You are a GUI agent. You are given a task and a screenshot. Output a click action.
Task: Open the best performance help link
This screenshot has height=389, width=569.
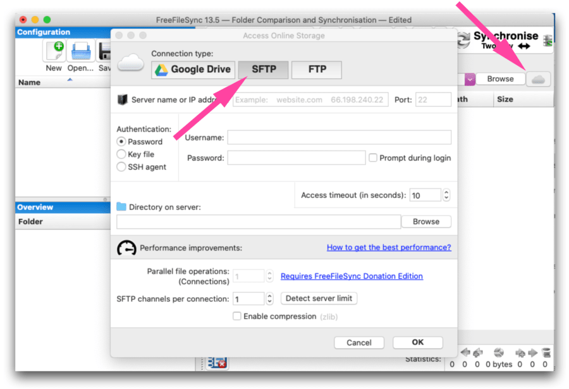388,247
